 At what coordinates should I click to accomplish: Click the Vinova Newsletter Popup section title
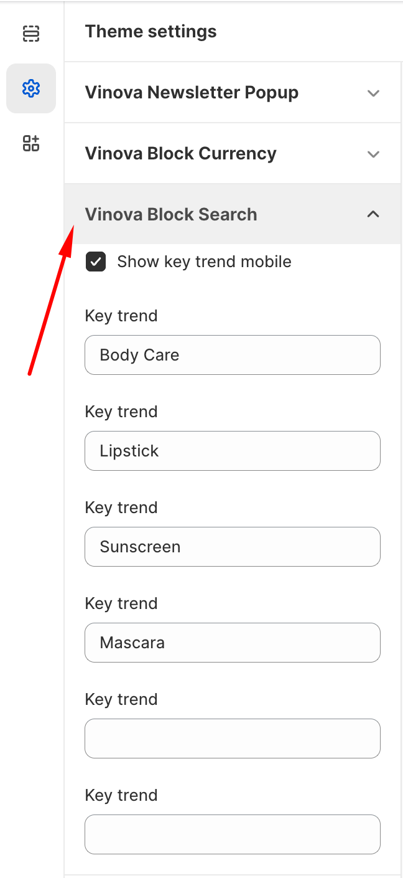click(x=192, y=93)
